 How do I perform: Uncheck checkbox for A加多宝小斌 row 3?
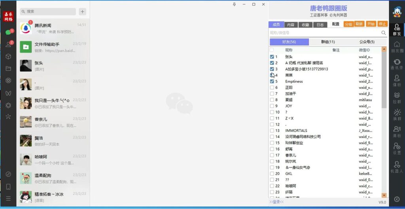click(272, 69)
